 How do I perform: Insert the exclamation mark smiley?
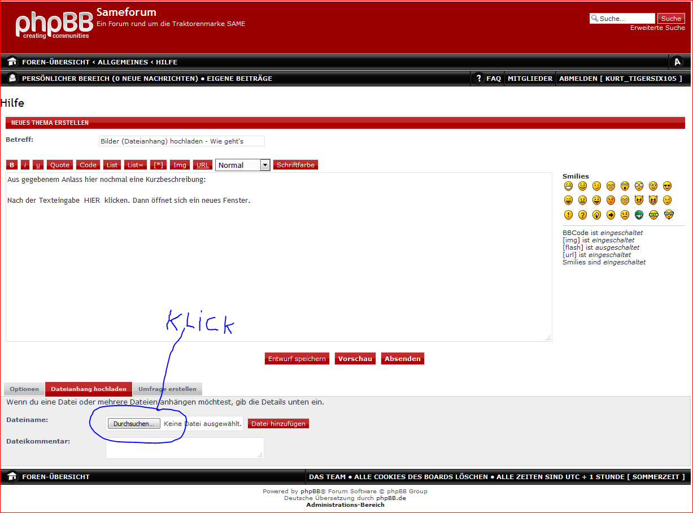click(568, 215)
